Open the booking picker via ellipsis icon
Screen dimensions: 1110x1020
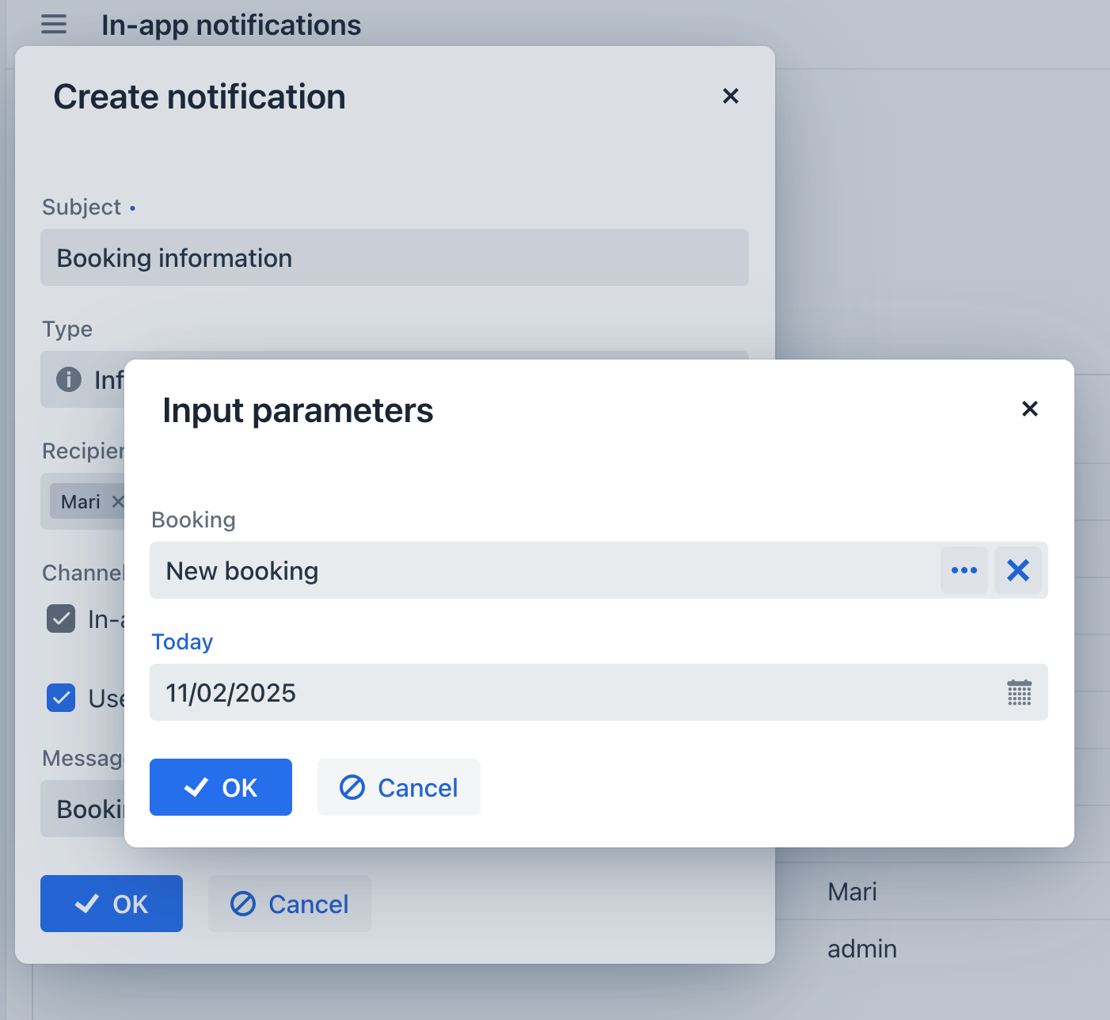click(x=964, y=570)
